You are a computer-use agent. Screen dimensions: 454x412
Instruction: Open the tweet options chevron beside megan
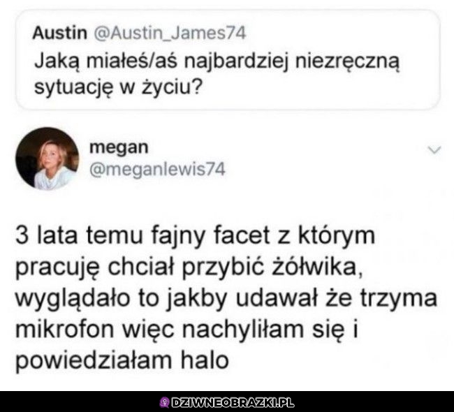[x=434, y=150]
